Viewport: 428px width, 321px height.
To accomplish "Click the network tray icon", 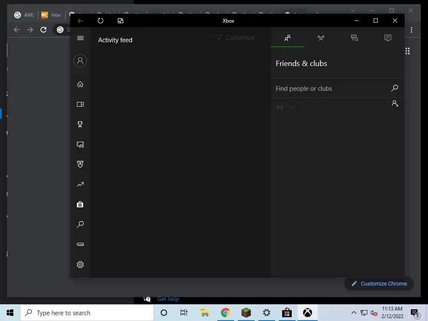I will [x=364, y=313].
